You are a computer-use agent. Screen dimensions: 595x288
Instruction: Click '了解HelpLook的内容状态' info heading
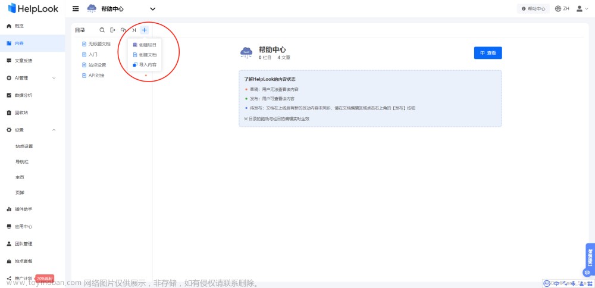(270, 79)
